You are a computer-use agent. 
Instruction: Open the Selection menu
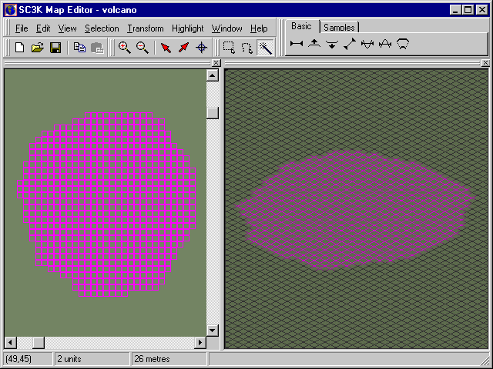102,28
